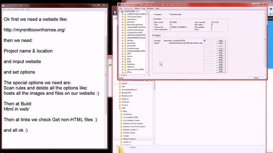Select 'downloads' folder in HTTrack tree

[131, 46]
